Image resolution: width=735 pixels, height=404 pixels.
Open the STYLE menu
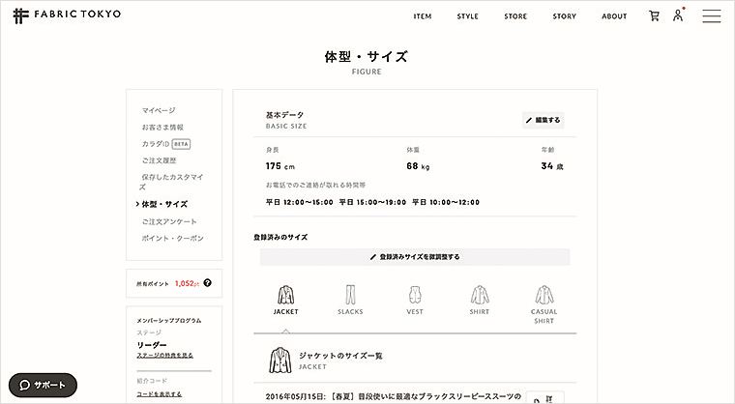tap(468, 16)
